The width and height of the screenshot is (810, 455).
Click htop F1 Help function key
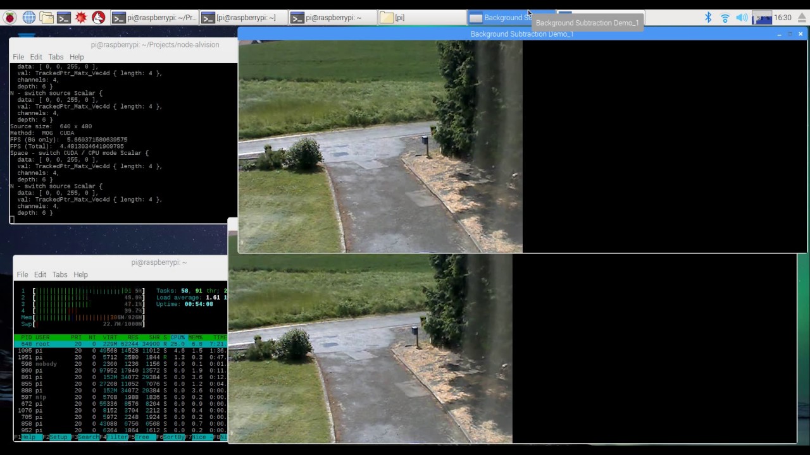point(28,437)
